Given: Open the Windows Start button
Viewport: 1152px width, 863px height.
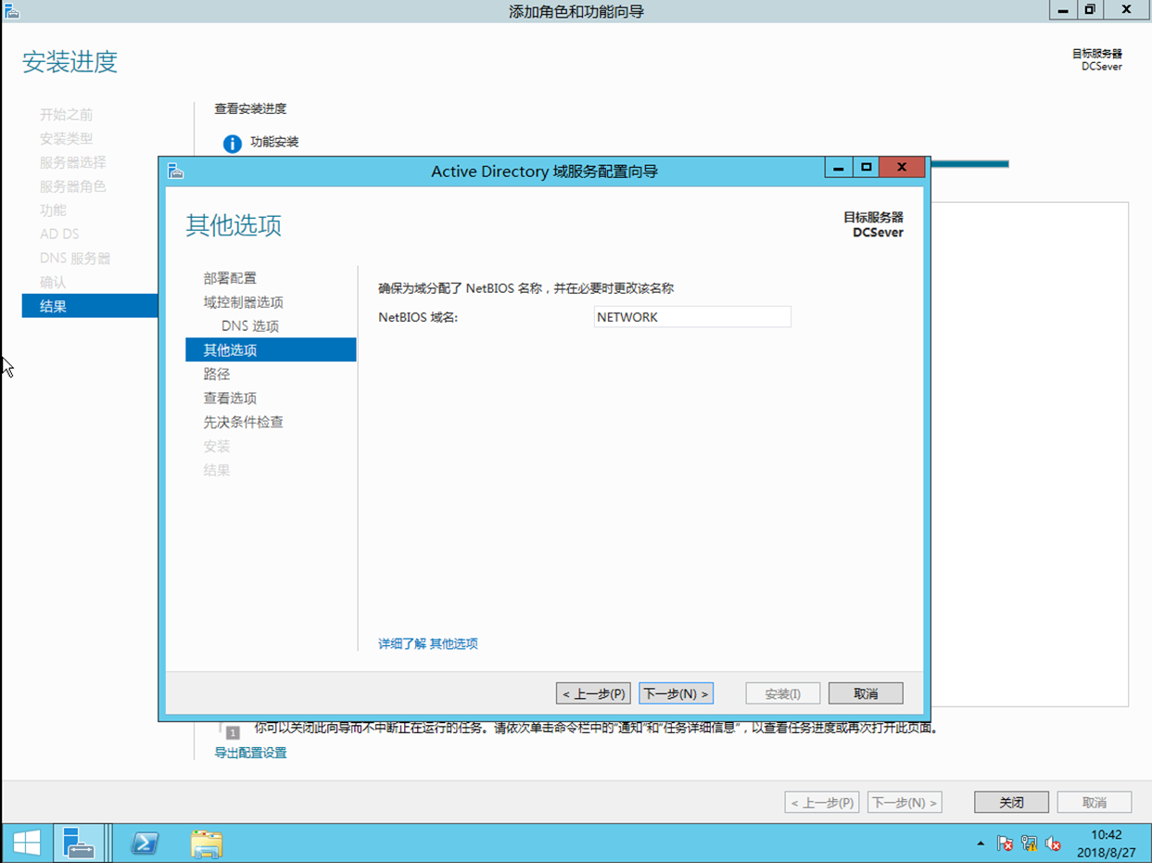Looking at the screenshot, I should point(27,844).
